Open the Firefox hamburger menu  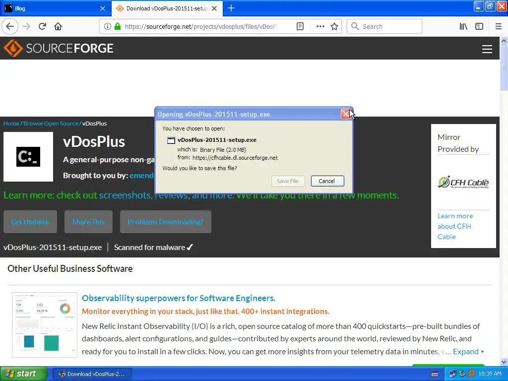coord(499,26)
